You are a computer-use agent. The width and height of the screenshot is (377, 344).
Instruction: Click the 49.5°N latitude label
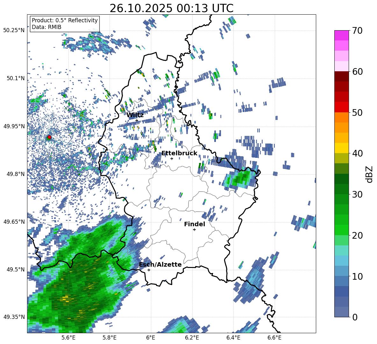click(15, 269)
